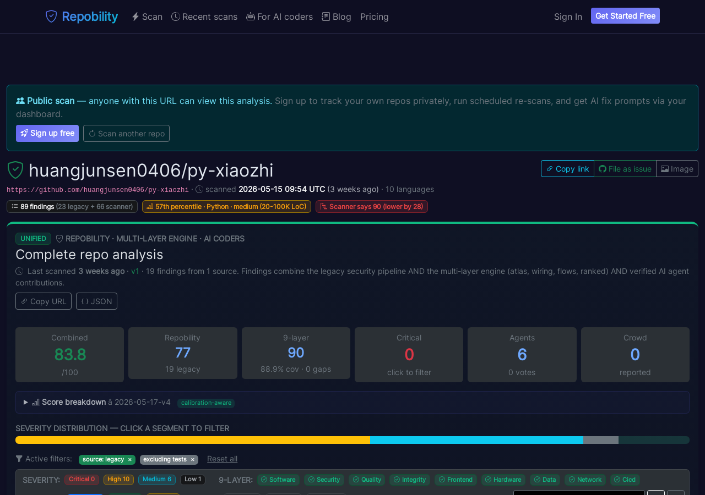The width and height of the screenshot is (705, 495).
Task: Toggle the Medium 6 severity filter
Action: pos(157,480)
